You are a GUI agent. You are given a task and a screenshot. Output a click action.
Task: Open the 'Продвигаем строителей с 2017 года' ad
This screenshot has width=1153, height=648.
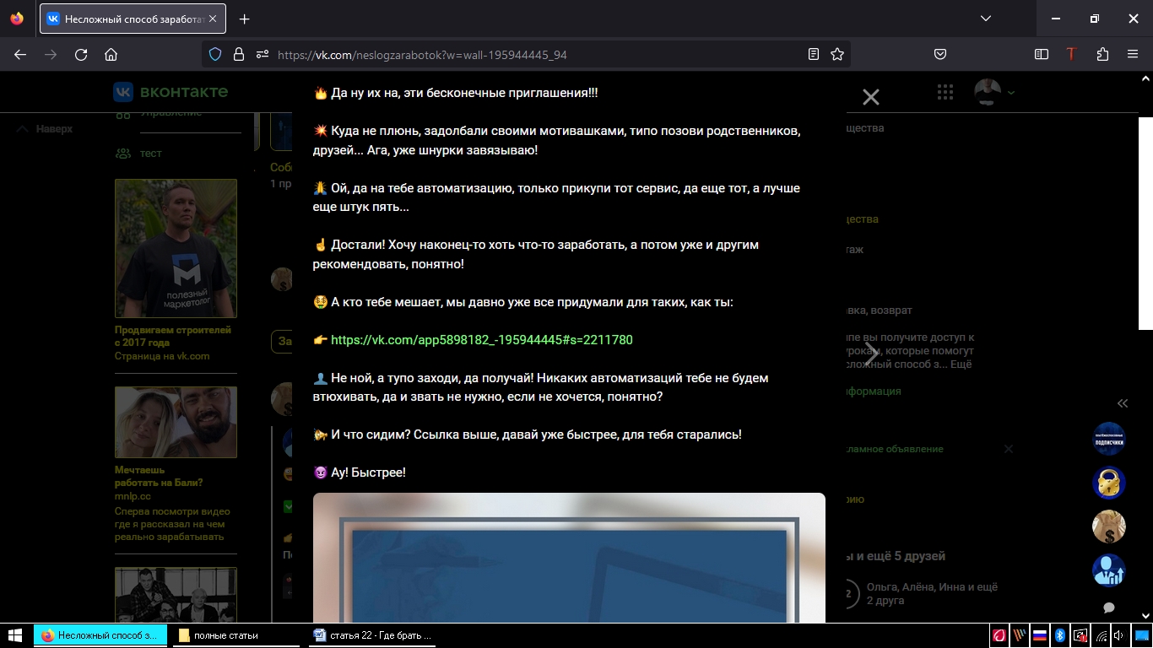coord(173,336)
